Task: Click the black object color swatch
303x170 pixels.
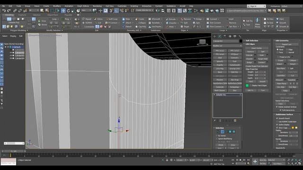Action: [241, 41]
